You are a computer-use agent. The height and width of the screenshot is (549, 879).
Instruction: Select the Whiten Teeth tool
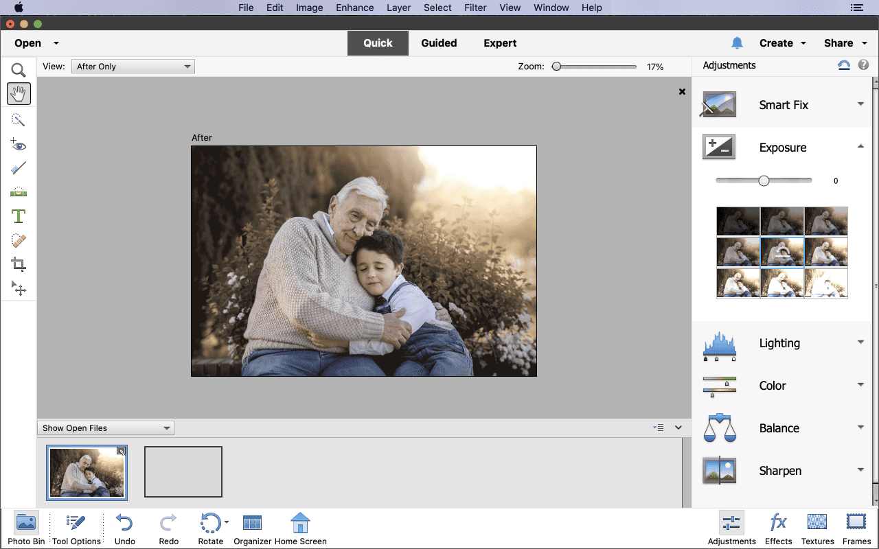tap(19, 168)
